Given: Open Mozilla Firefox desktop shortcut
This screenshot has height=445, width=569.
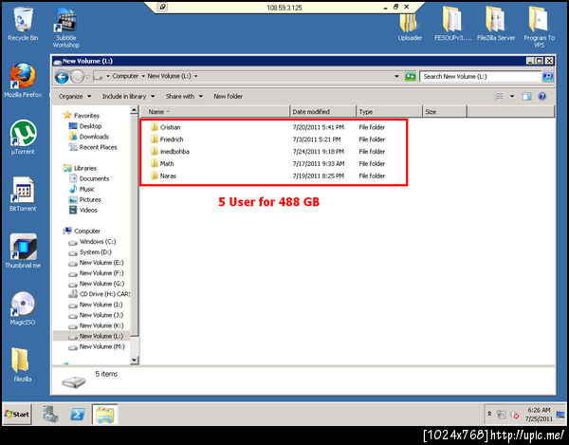Looking at the screenshot, I should click(x=23, y=81).
